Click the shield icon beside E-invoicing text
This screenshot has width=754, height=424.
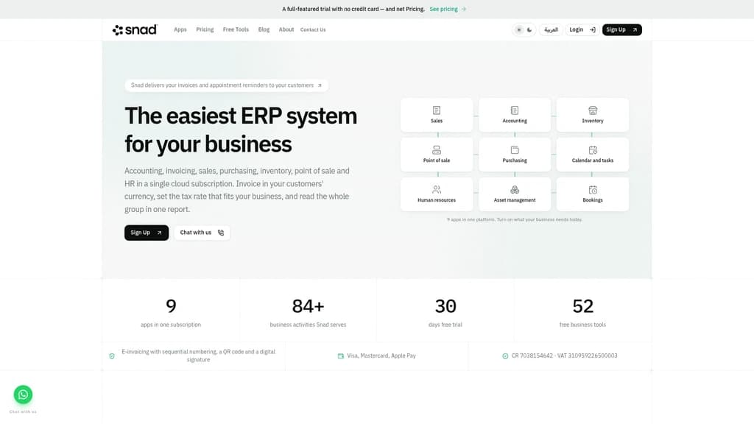click(x=112, y=356)
